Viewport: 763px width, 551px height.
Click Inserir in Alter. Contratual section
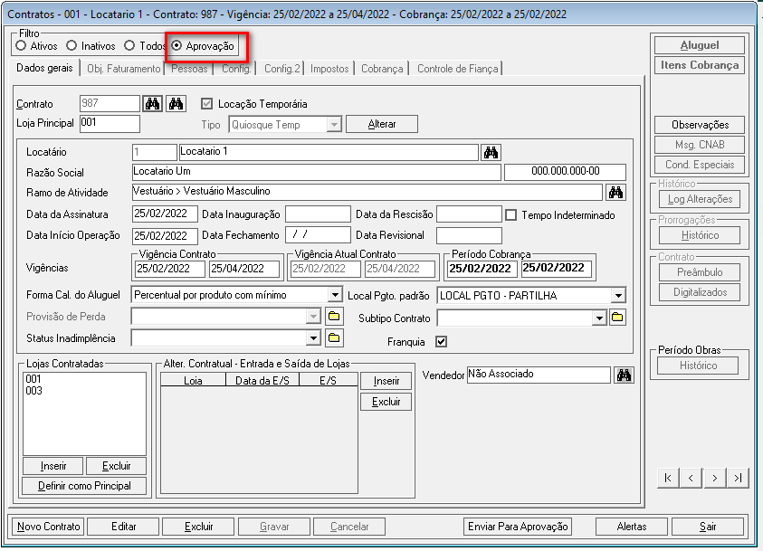pyautogui.click(x=386, y=381)
